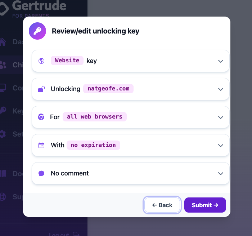Expand the Website key type chevron
This screenshot has width=252, height=236.
click(220, 61)
